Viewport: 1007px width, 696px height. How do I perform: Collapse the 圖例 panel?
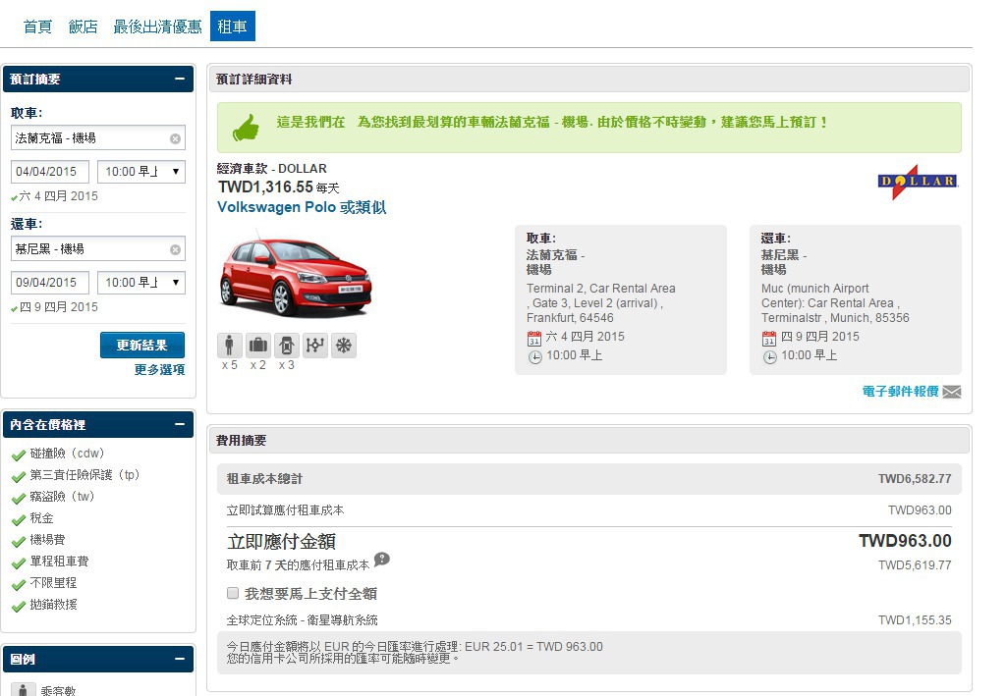tap(179, 659)
